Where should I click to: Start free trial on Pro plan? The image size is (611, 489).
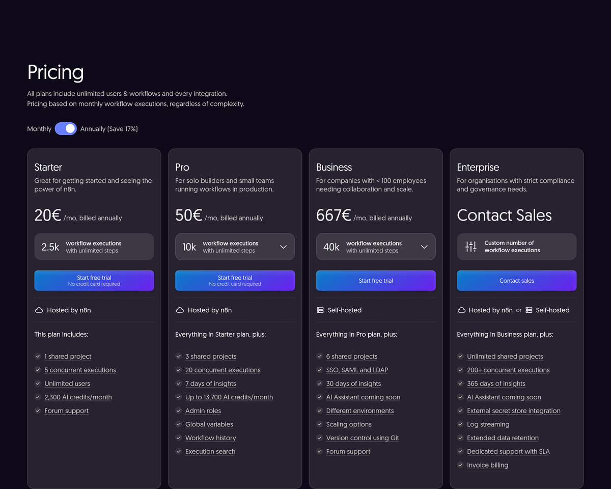pyautogui.click(x=235, y=281)
